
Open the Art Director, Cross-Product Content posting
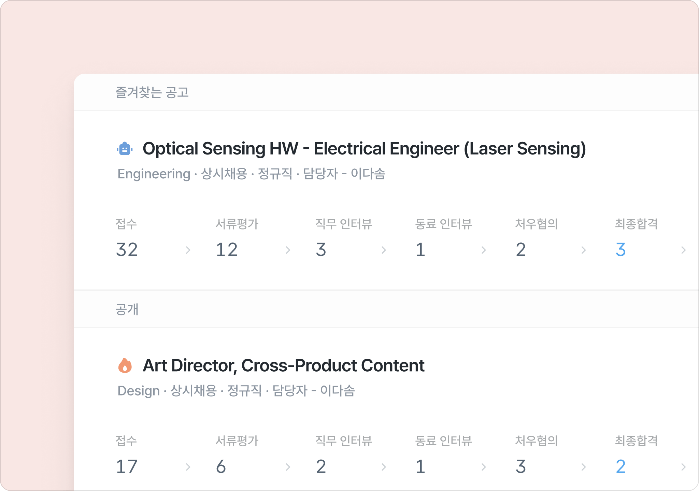pyautogui.click(x=283, y=366)
